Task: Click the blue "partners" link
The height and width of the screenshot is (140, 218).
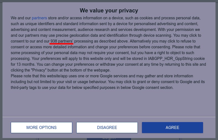Action: [x=39, y=18]
